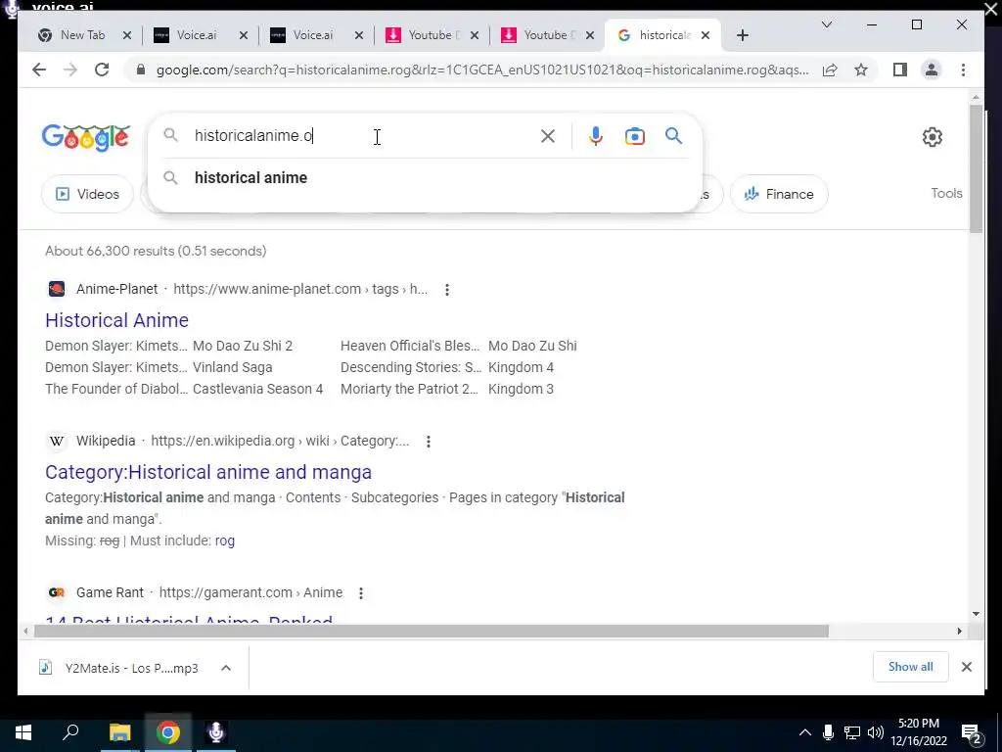Share this page icon in address bar
This screenshot has width=1002, height=752.
point(830,70)
